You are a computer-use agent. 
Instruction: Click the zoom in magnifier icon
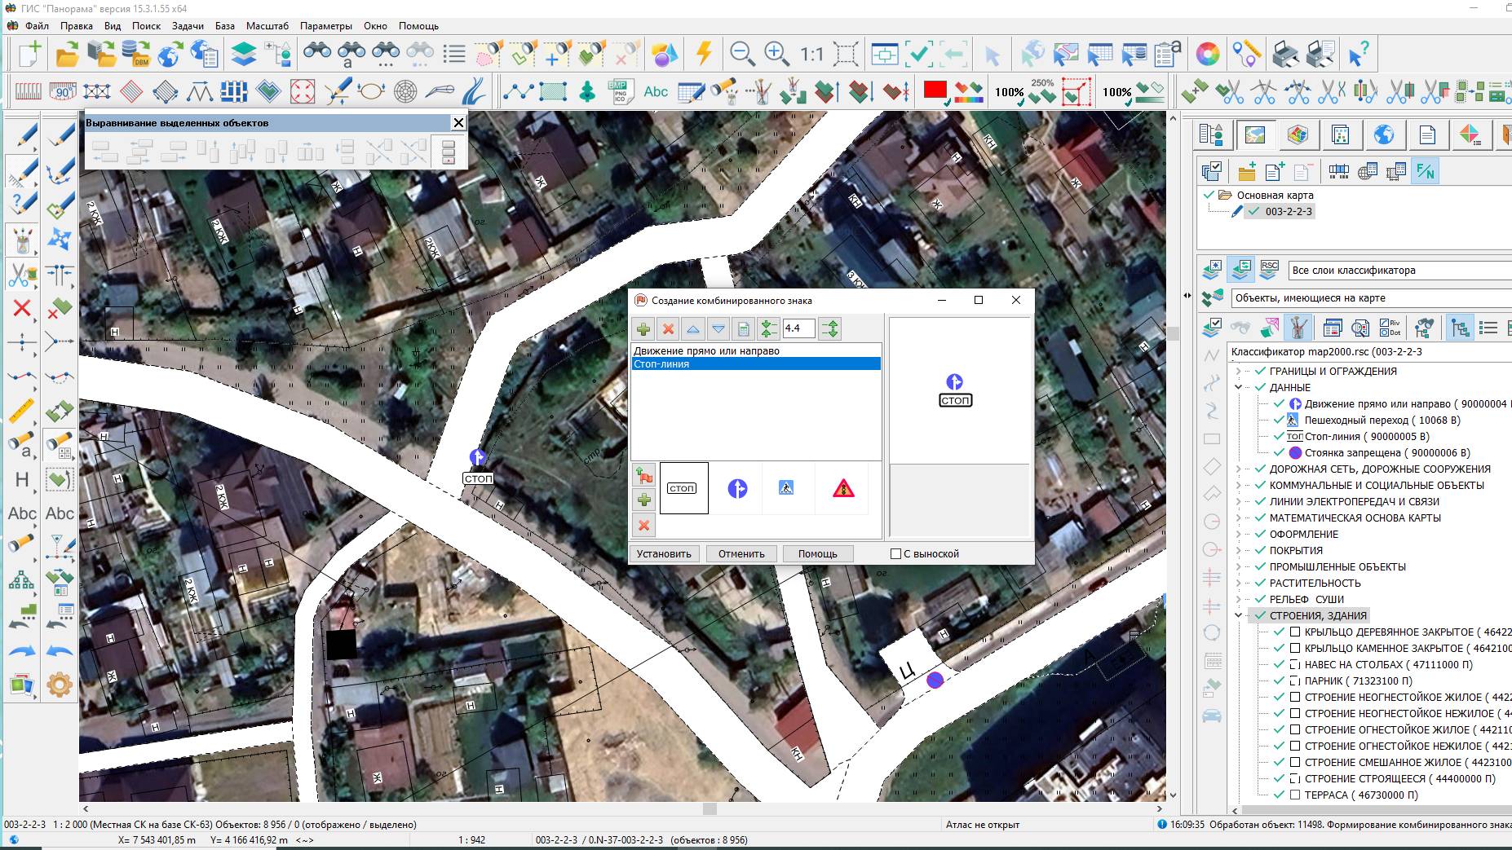click(x=776, y=55)
